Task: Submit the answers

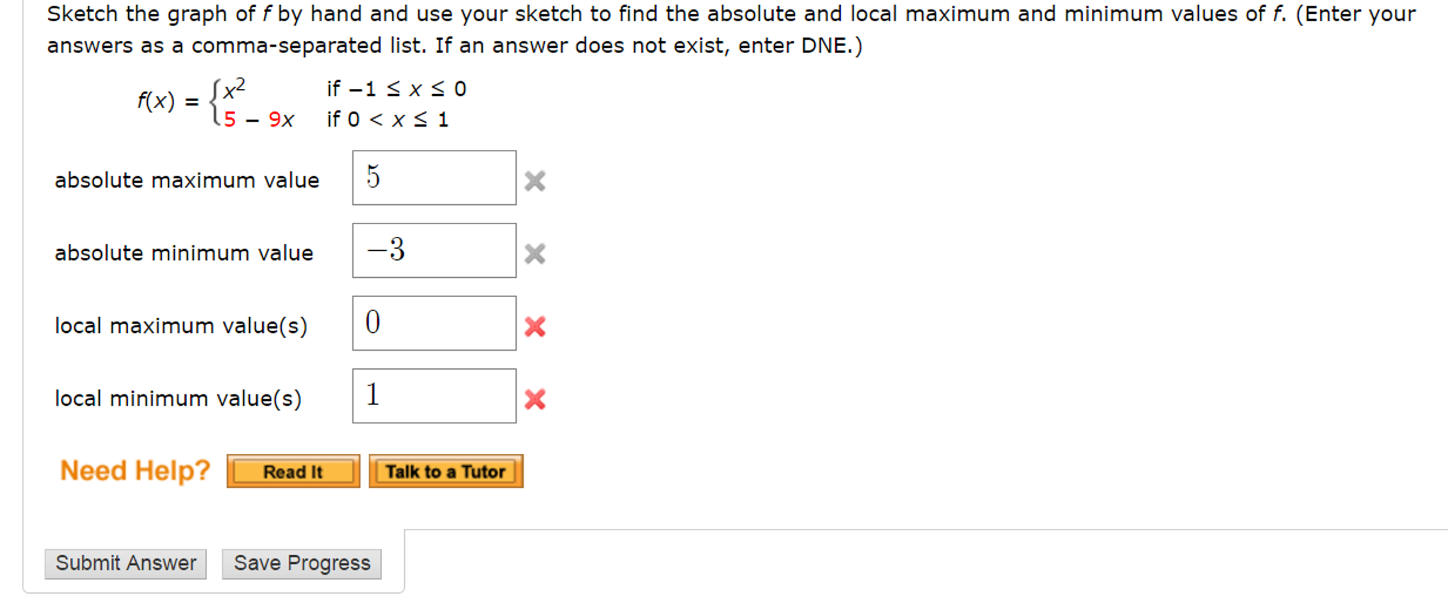Action: point(125,563)
